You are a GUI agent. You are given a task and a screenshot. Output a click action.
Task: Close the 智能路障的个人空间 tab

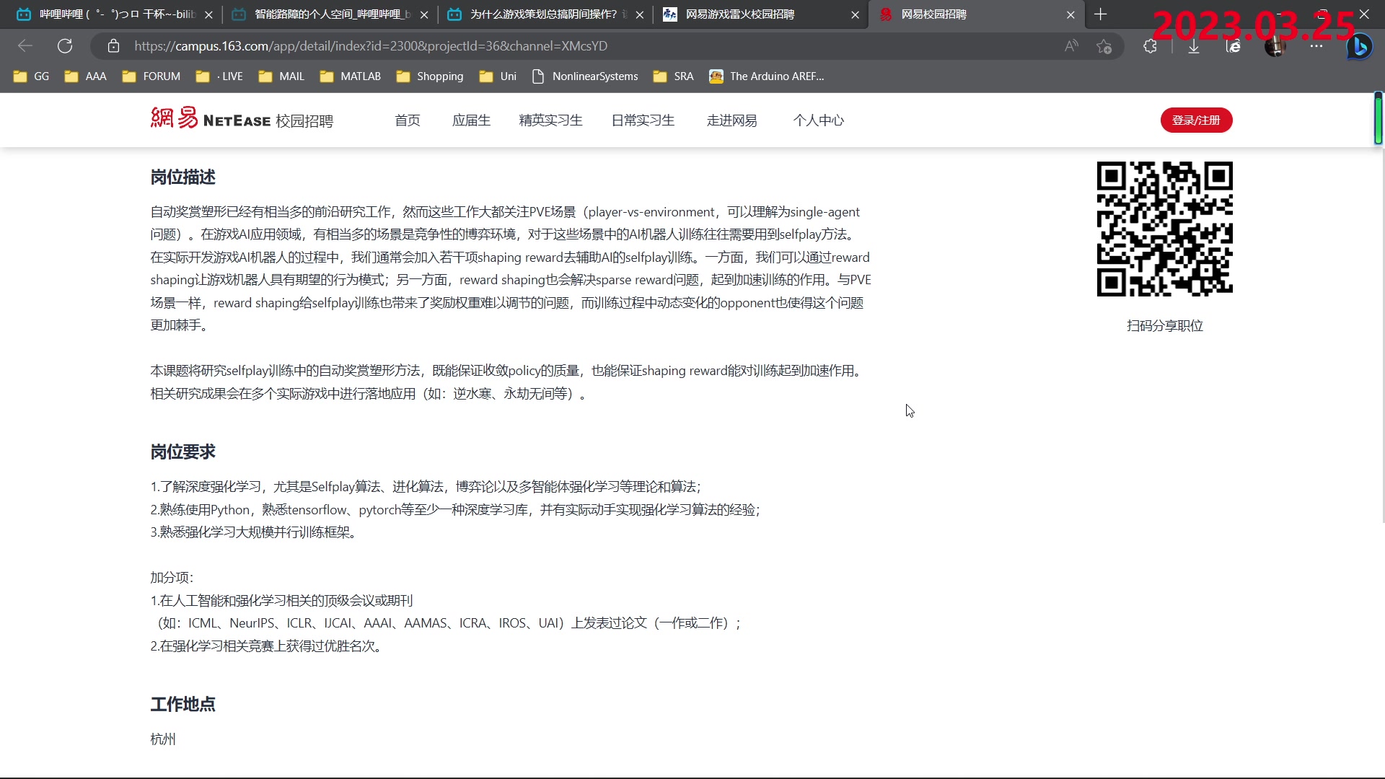(x=424, y=14)
